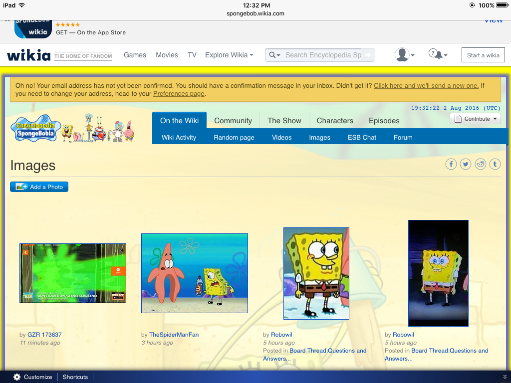Open the Preferences page link
Viewport: 511px width, 383px height.
(x=179, y=94)
